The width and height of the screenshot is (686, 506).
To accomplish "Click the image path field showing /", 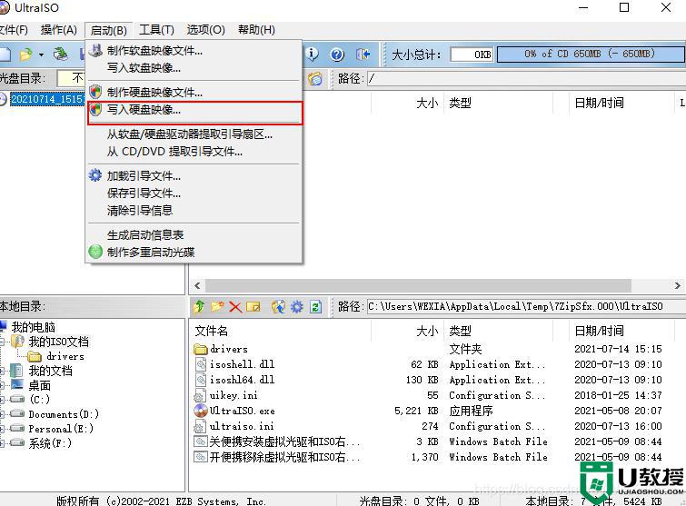I will tap(526, 79).
